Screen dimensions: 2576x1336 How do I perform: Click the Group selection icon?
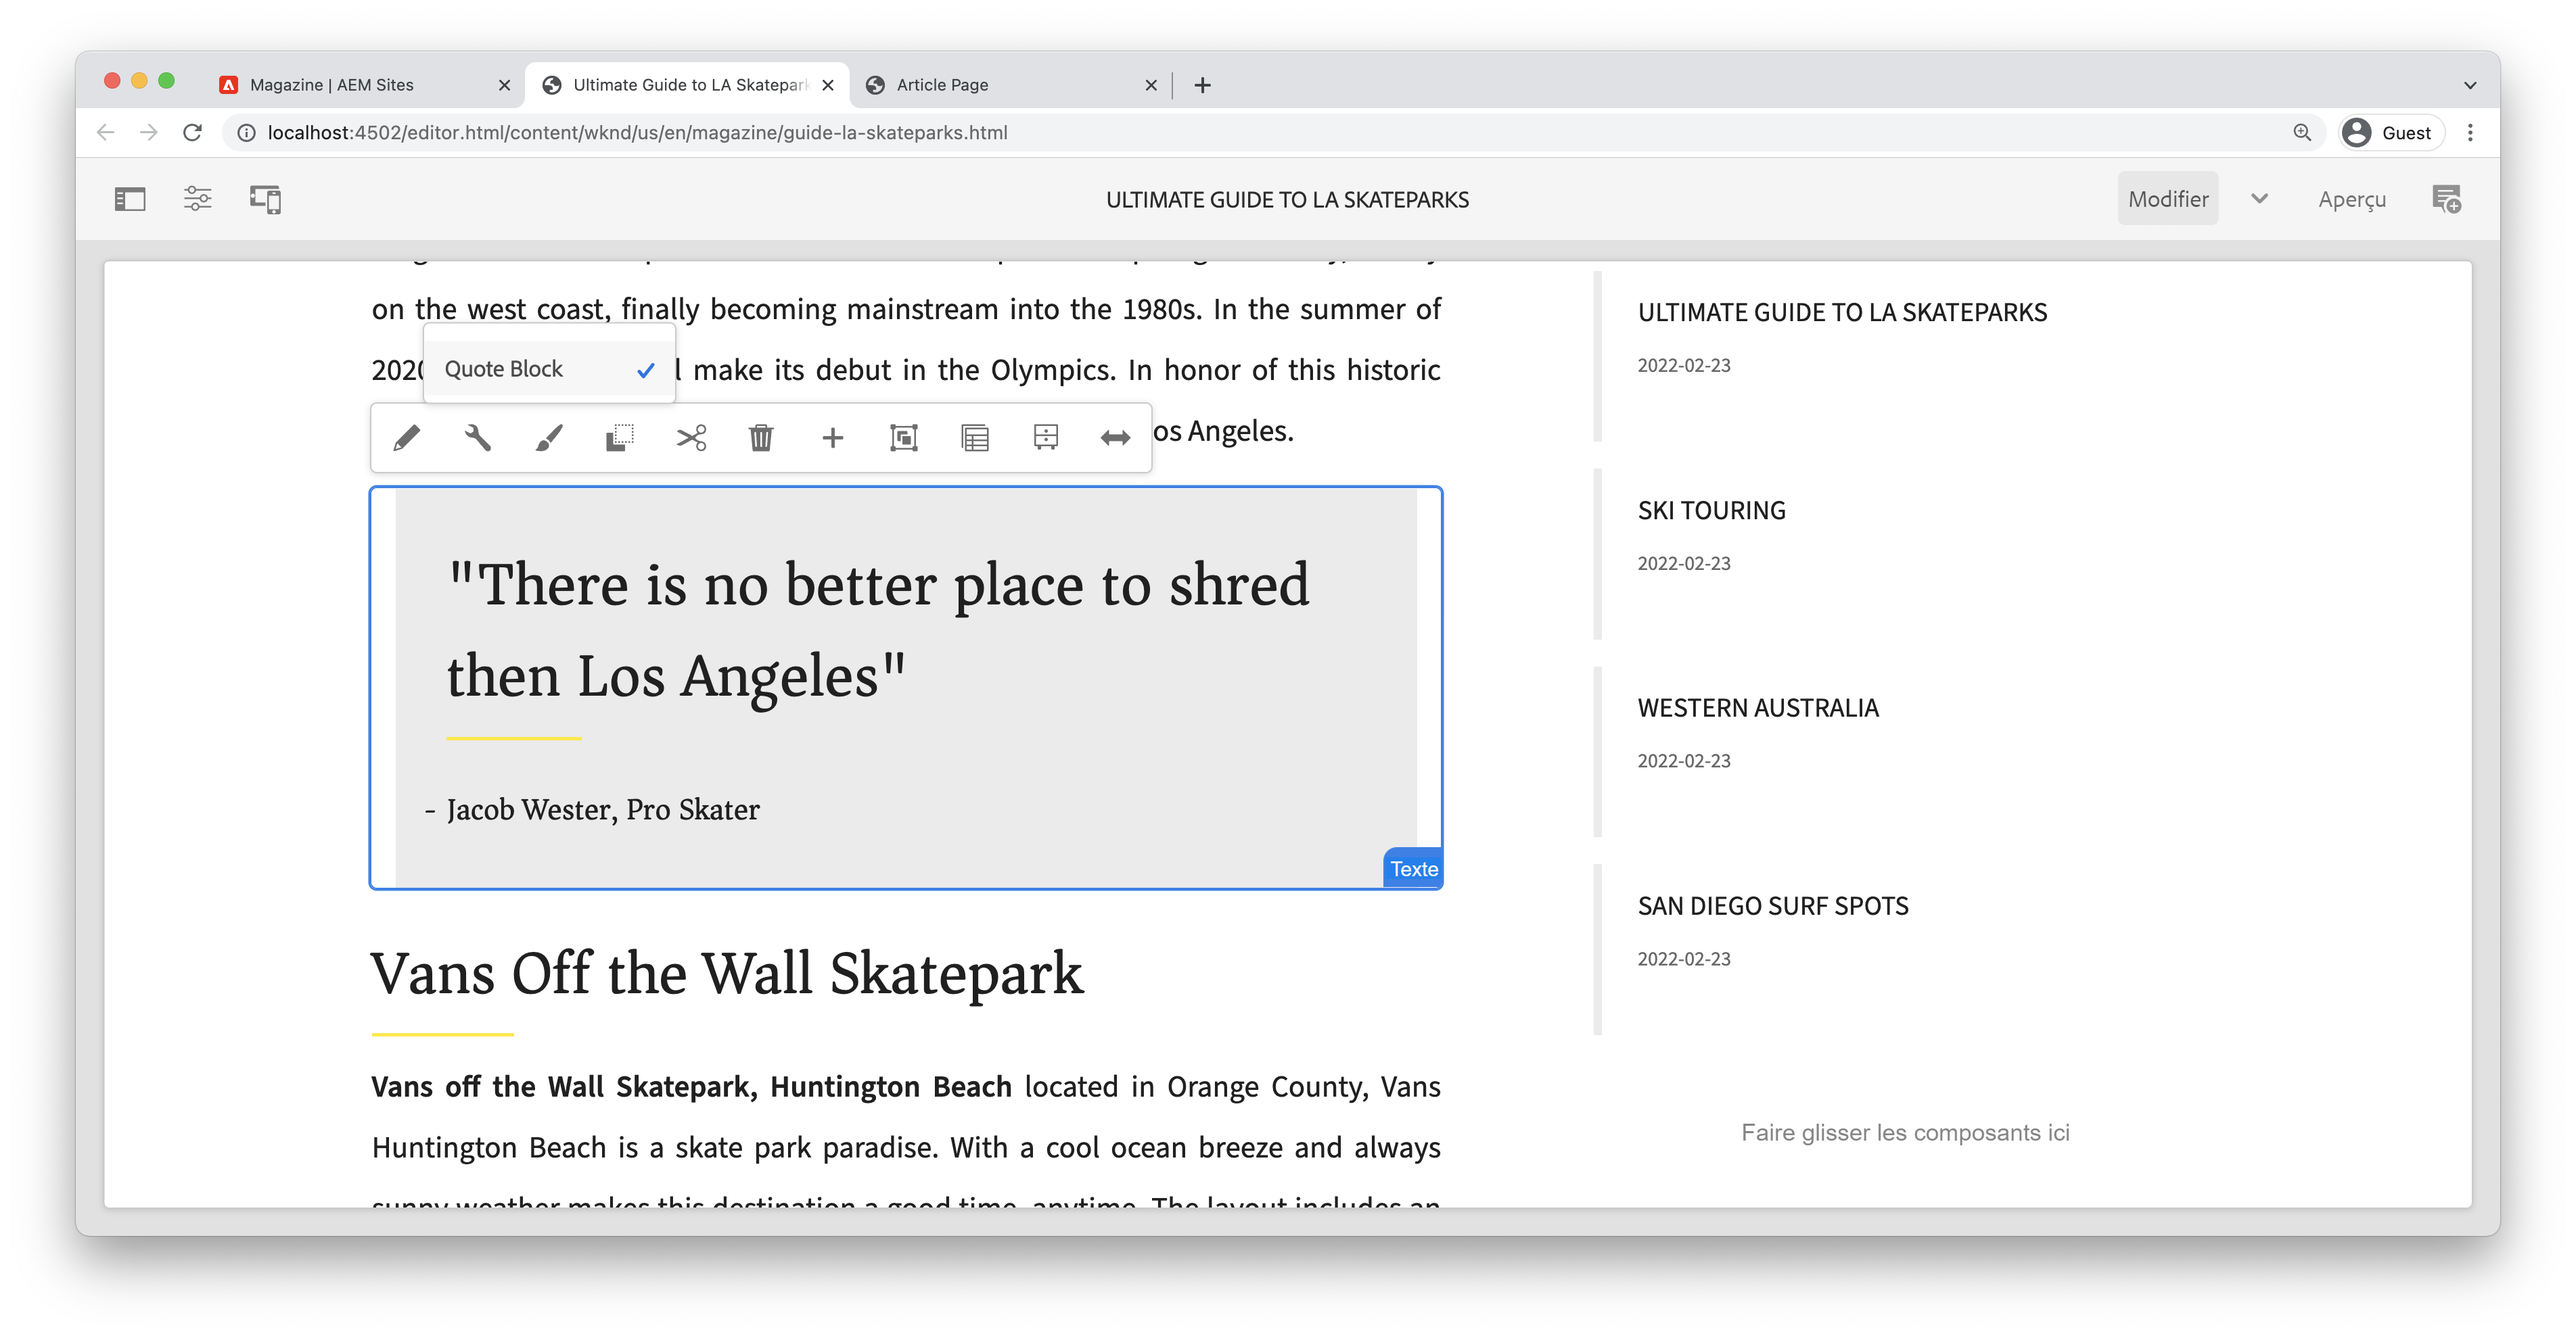903,437
